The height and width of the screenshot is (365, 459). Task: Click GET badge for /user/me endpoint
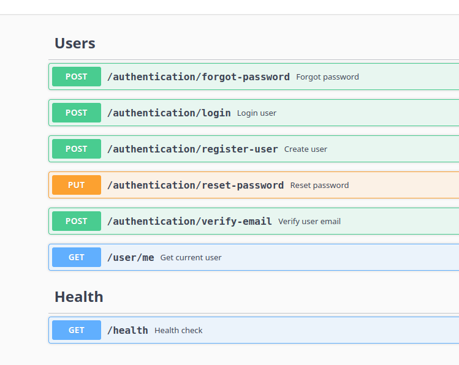click(x=77, y=257)
